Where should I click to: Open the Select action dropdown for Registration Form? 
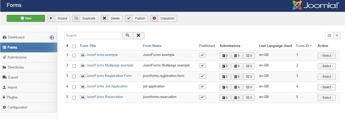tap(327, 77)
